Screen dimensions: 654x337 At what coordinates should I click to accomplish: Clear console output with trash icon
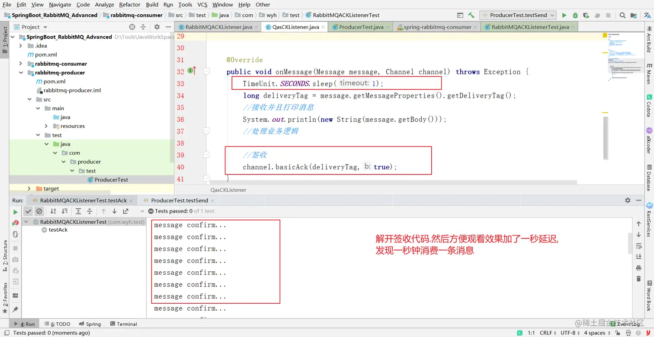pyautogui.click(x=639, y=279)
